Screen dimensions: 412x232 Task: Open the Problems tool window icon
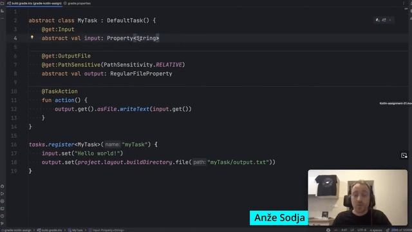point(3,216)
